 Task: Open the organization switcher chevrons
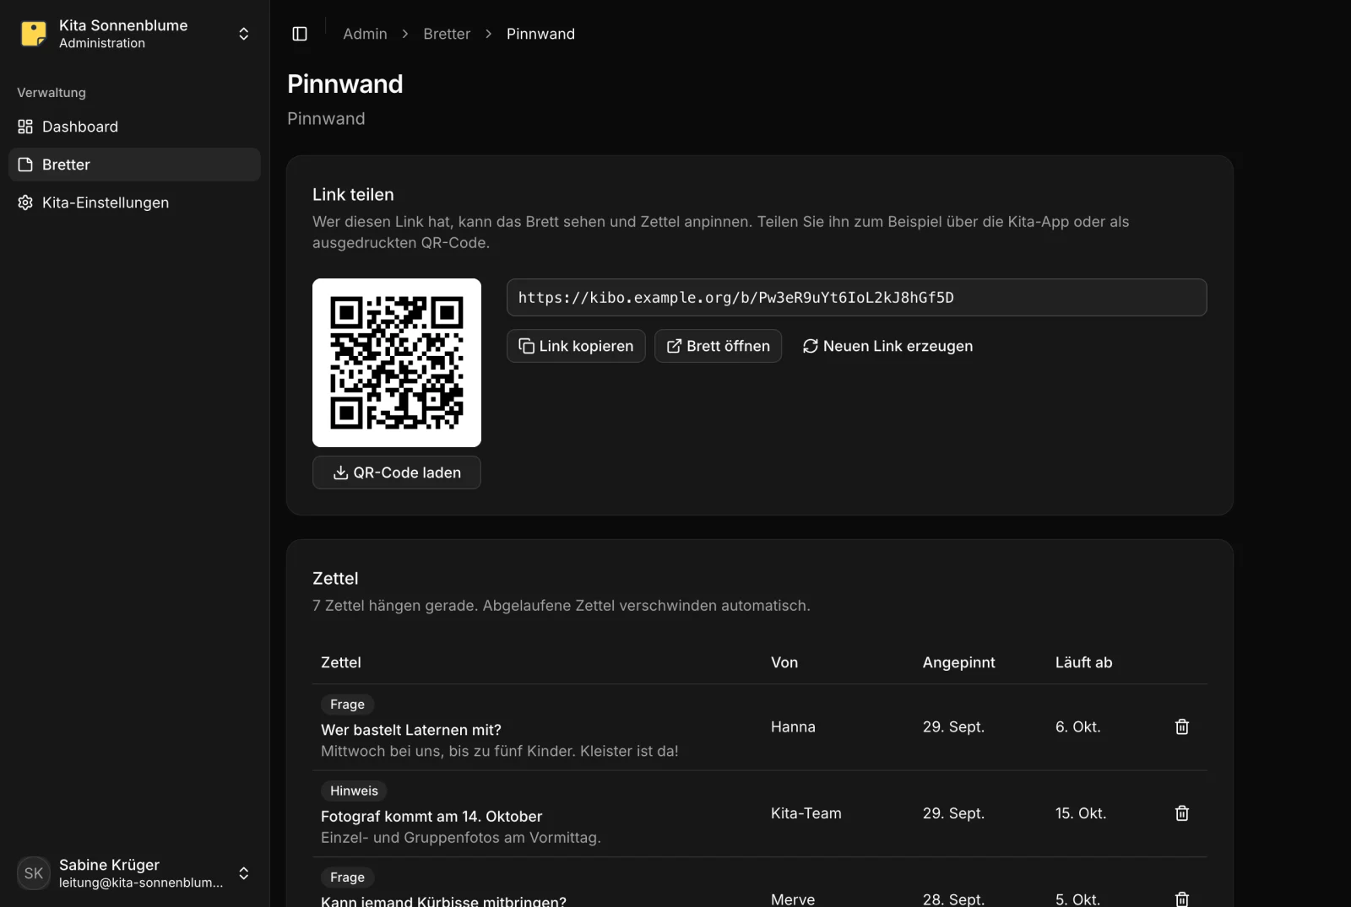(x=244, y=34)
